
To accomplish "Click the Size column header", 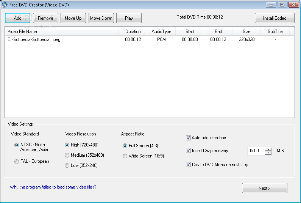I will (246, 31).
